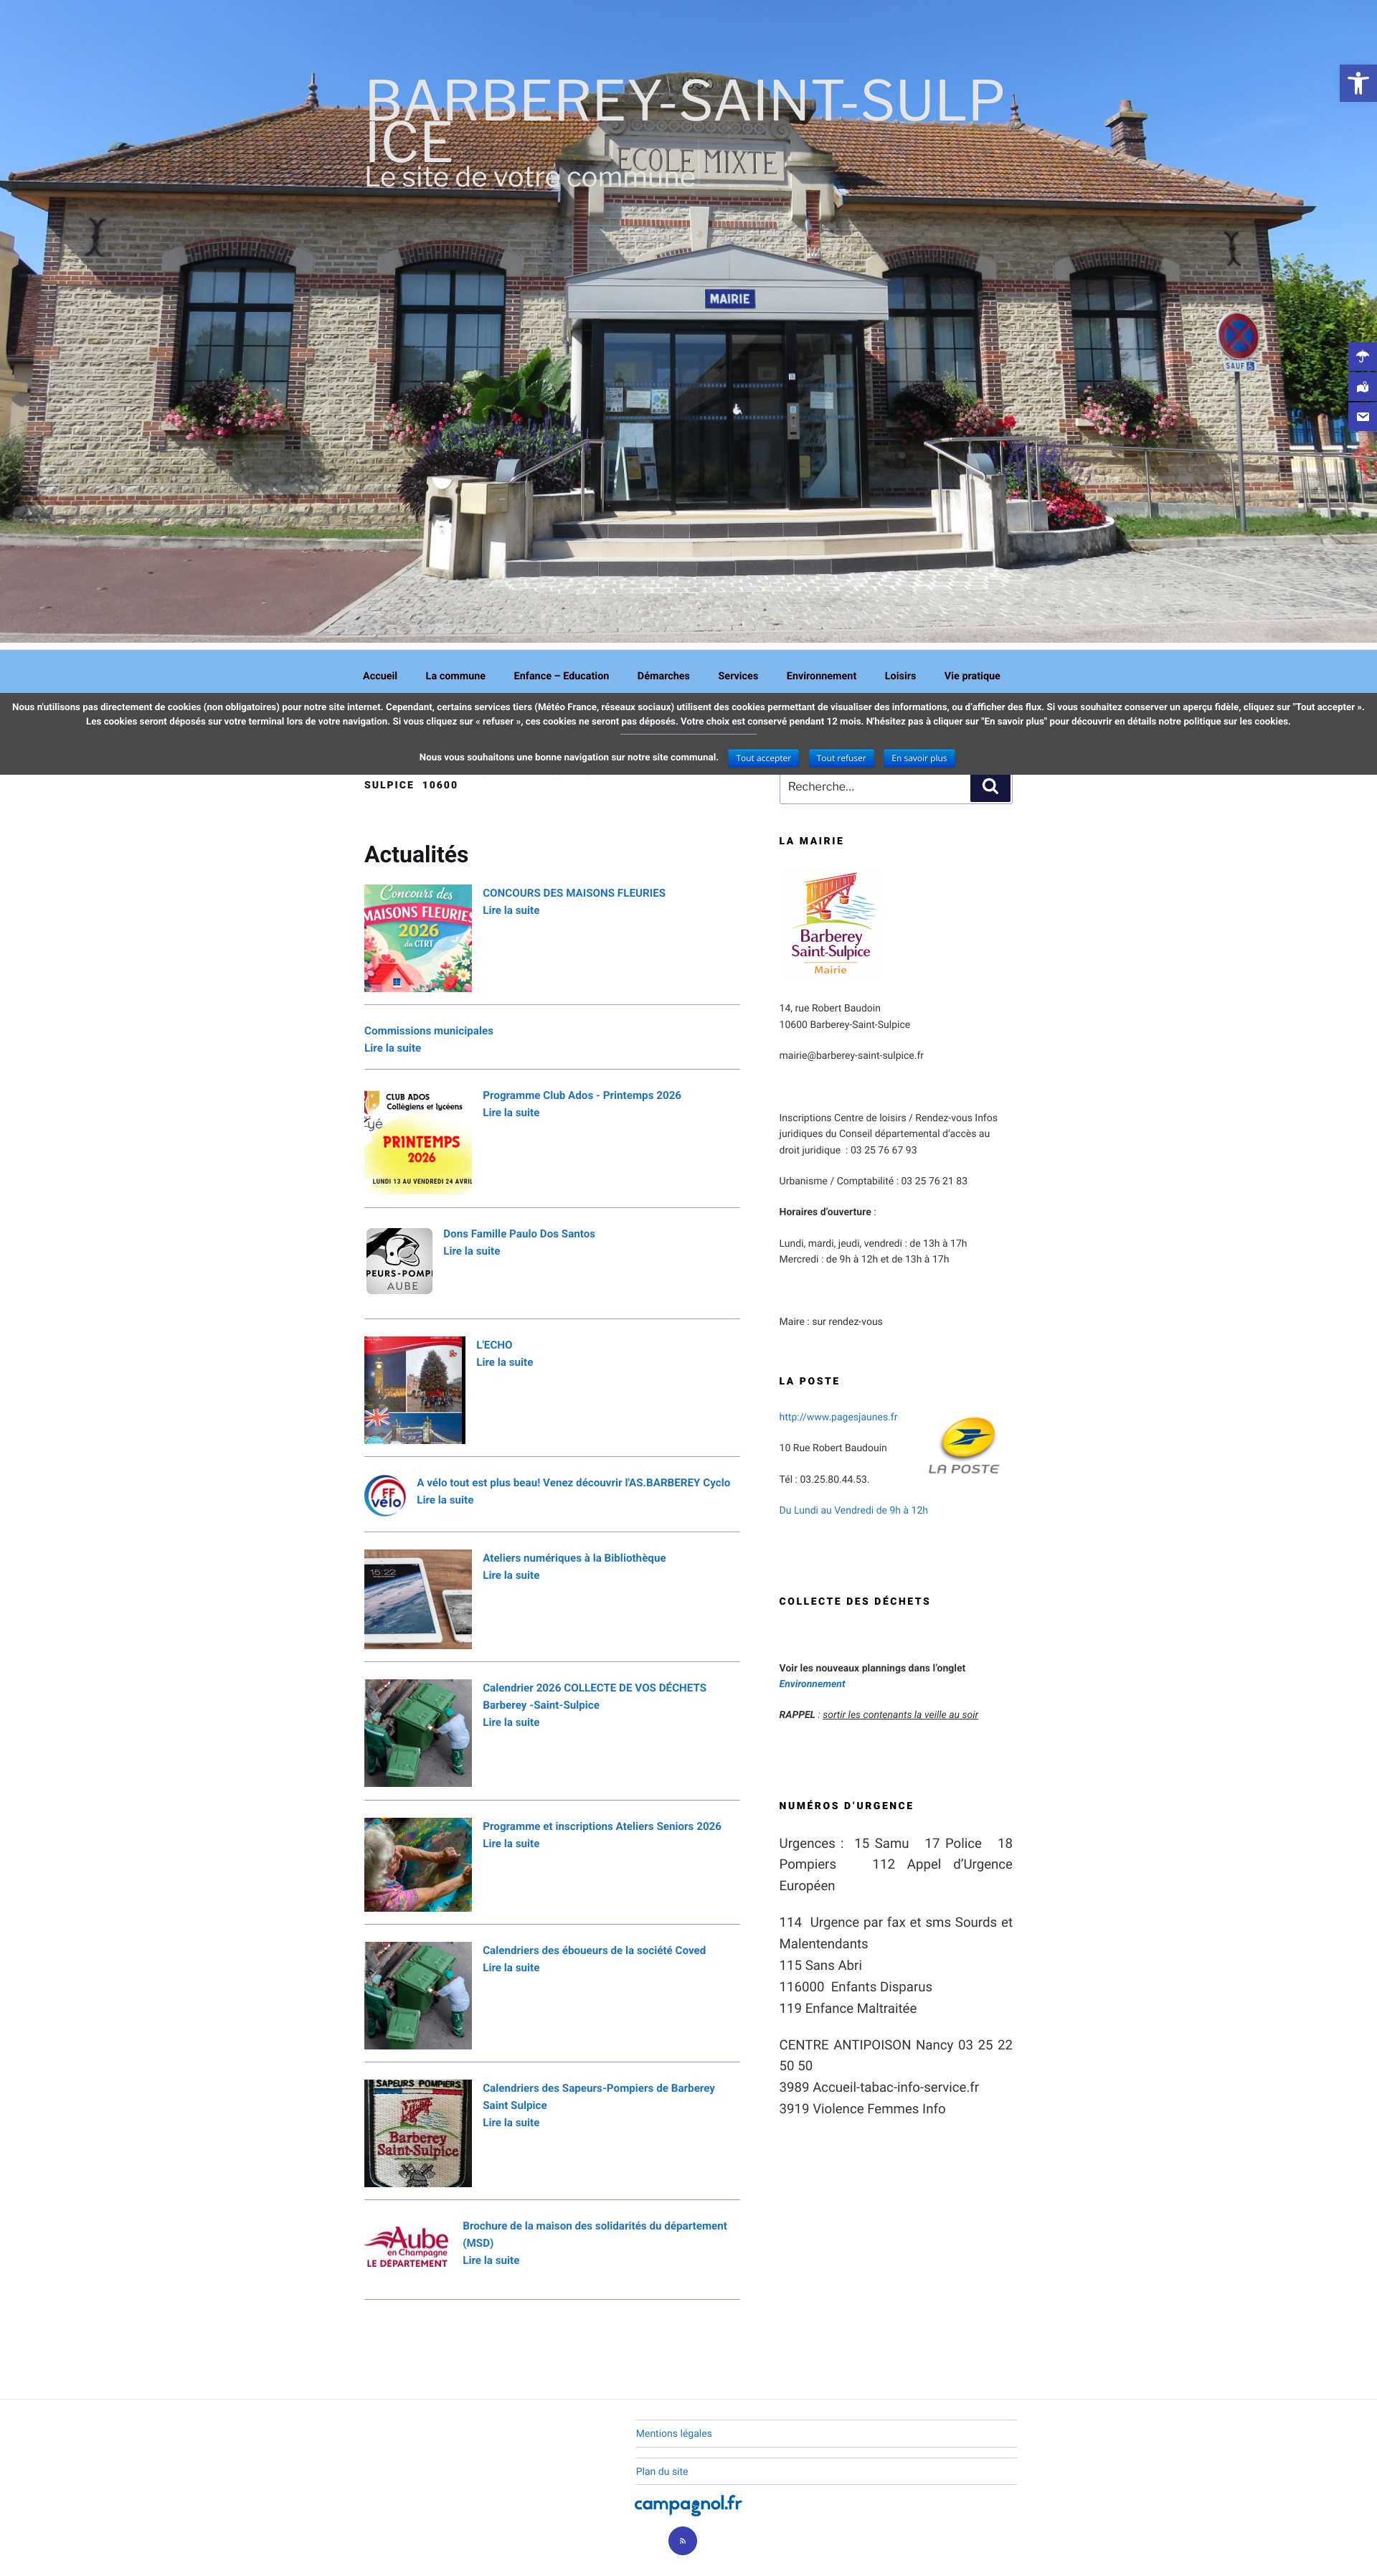The width and height of the screenshot is (1377, 2576).
Task: Open the Commissions municipales link
Action: click(x=428, y=1031)
